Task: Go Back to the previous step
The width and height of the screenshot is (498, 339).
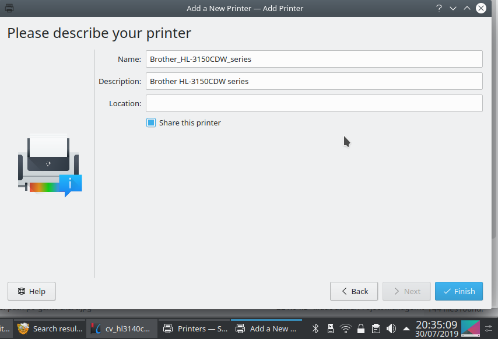Action: tap(354, 291)
